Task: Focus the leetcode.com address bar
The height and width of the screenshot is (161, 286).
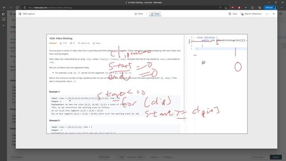Action: [120, 8]
